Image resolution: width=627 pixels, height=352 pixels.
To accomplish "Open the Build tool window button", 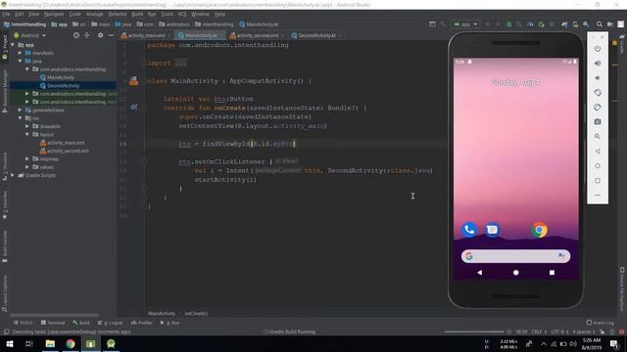I will (81, 323).
